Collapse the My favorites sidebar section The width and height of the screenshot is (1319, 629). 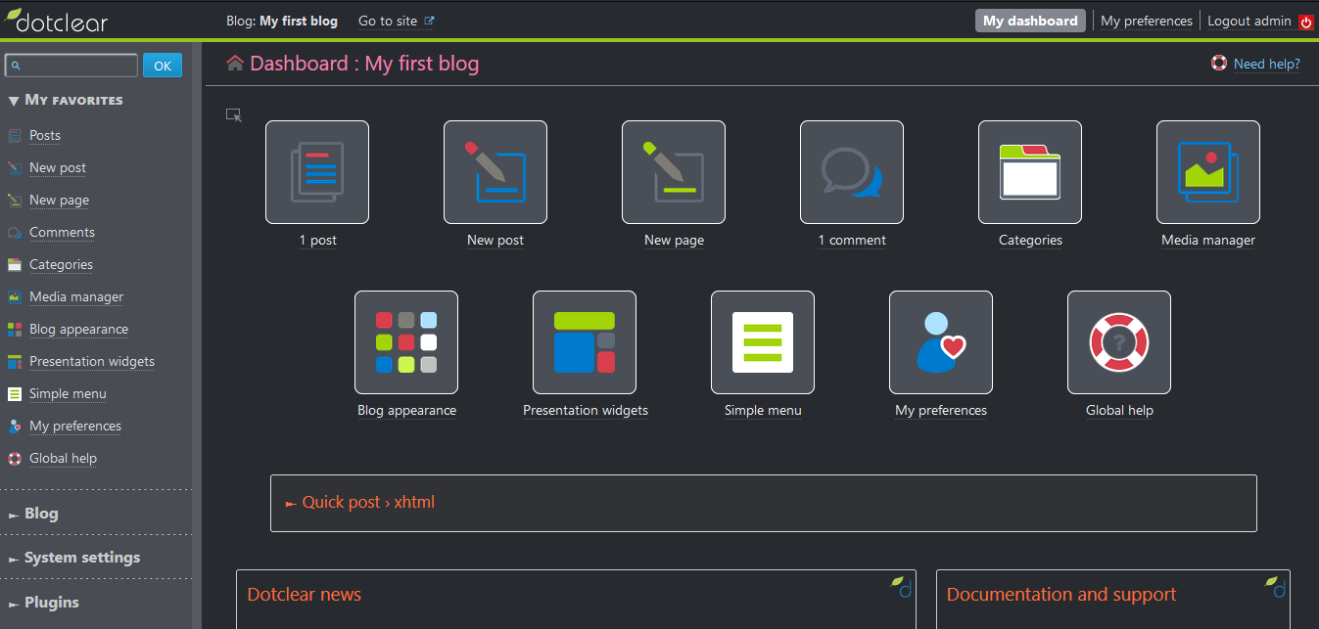[x=66, y=100]
